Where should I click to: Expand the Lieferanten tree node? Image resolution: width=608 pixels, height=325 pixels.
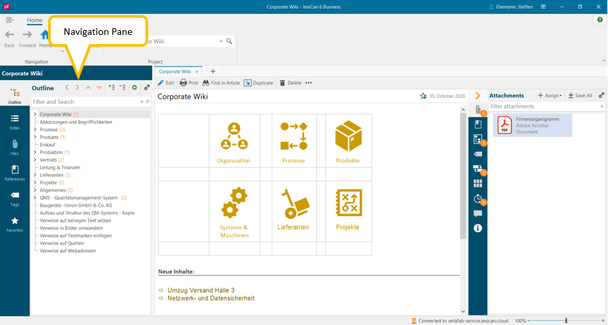tap(36, 175)
